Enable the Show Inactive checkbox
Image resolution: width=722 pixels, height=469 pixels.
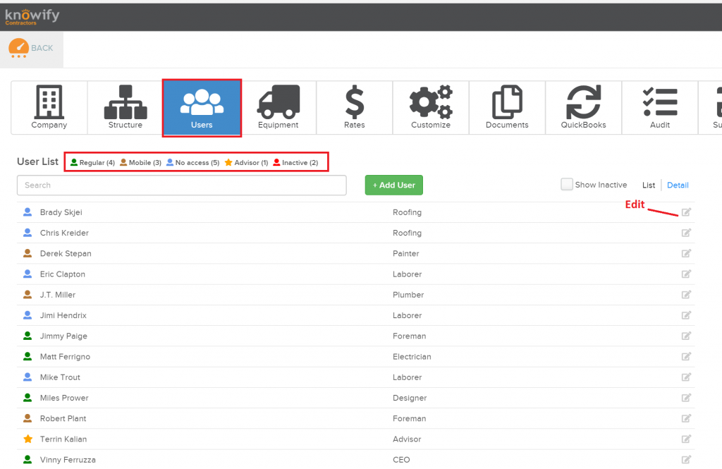(x=567, y=184)
